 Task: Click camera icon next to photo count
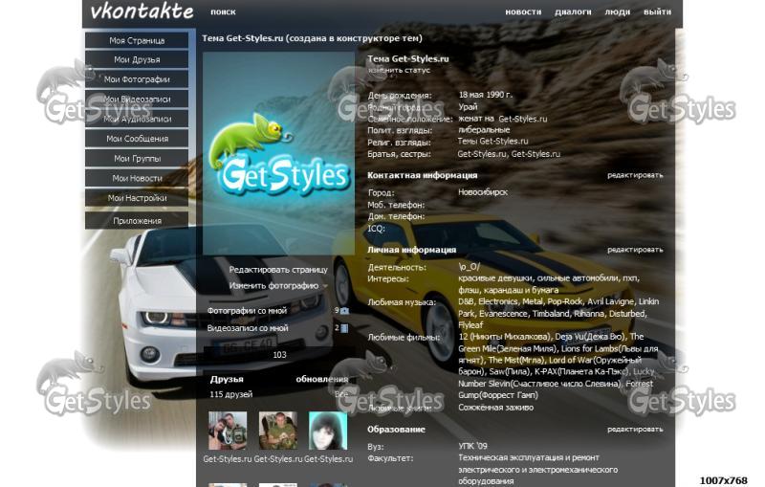point(344,310)
